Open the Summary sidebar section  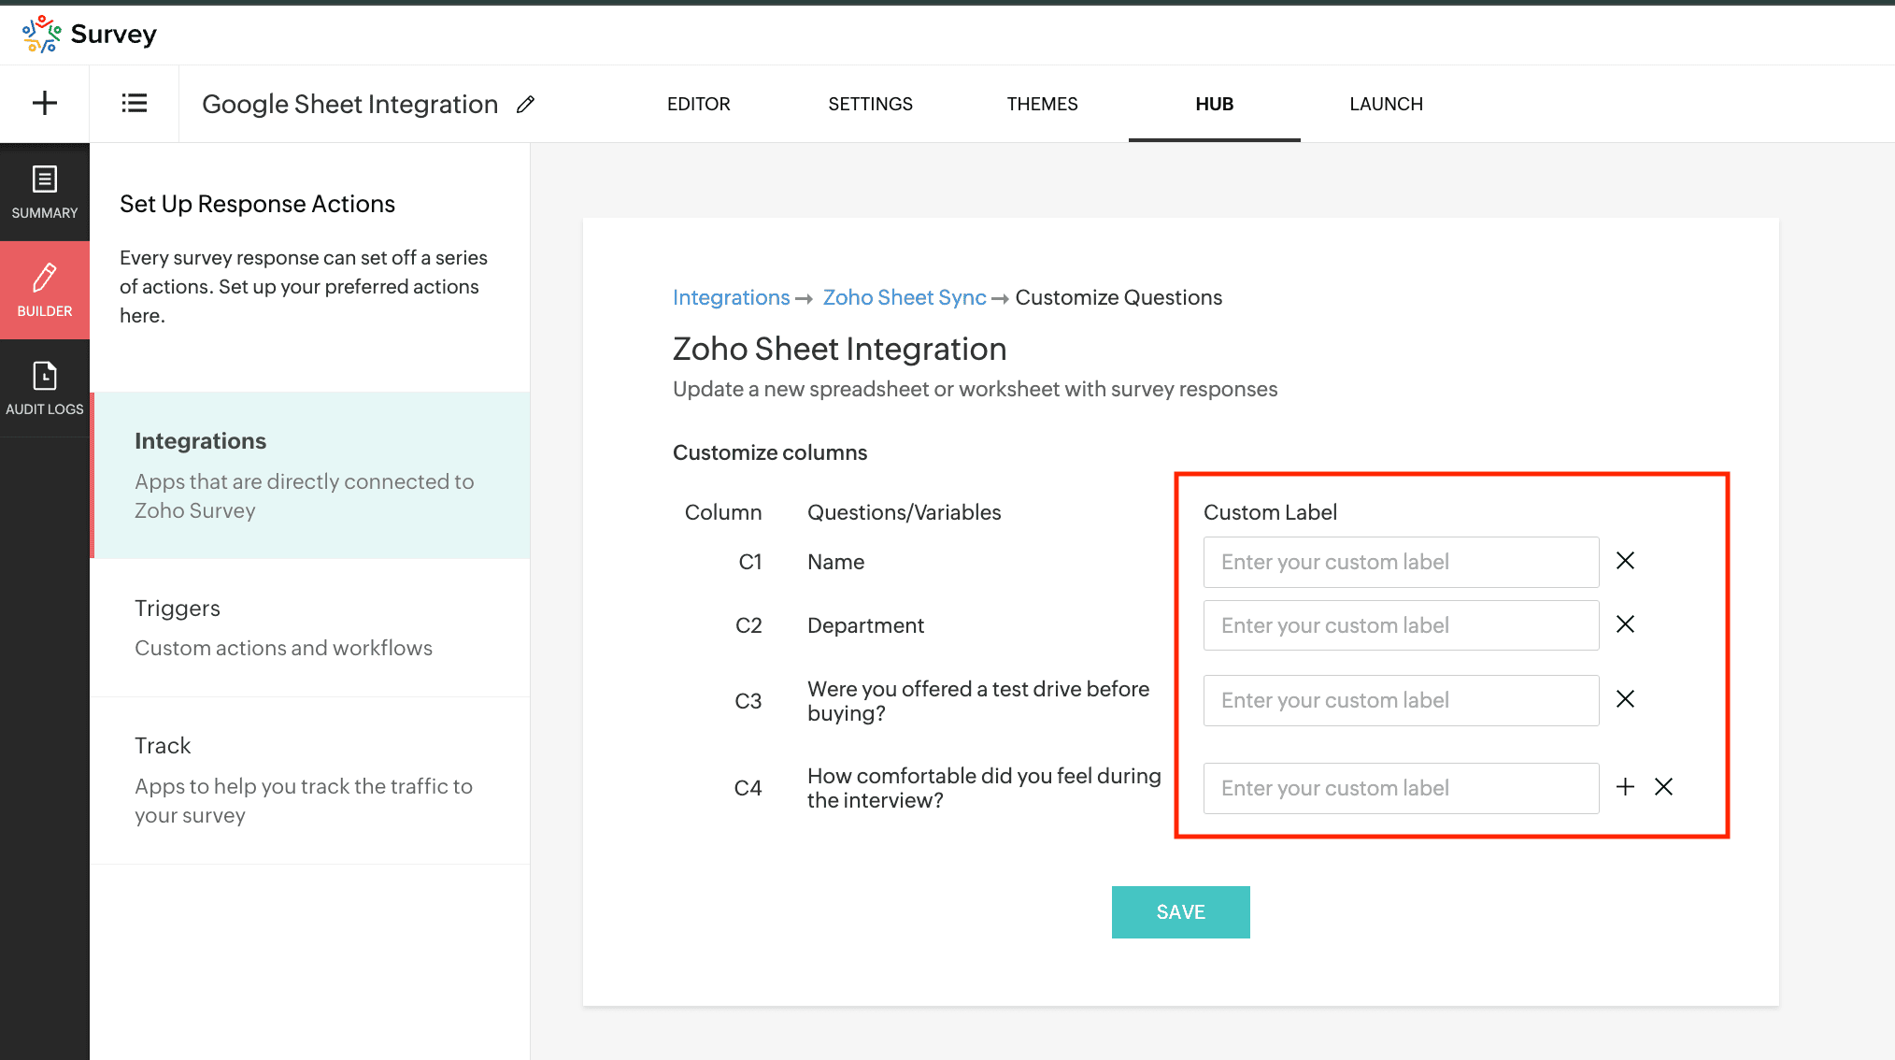[x=45, y=192]
